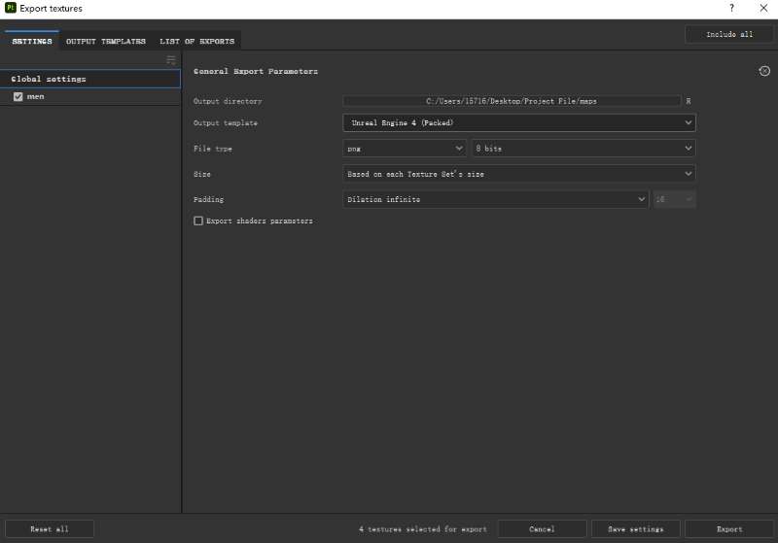Image resolution: width=778 pixels, height=543 pixels.
Task: Click the Output directory label
Action: click(x=228, y=101)
